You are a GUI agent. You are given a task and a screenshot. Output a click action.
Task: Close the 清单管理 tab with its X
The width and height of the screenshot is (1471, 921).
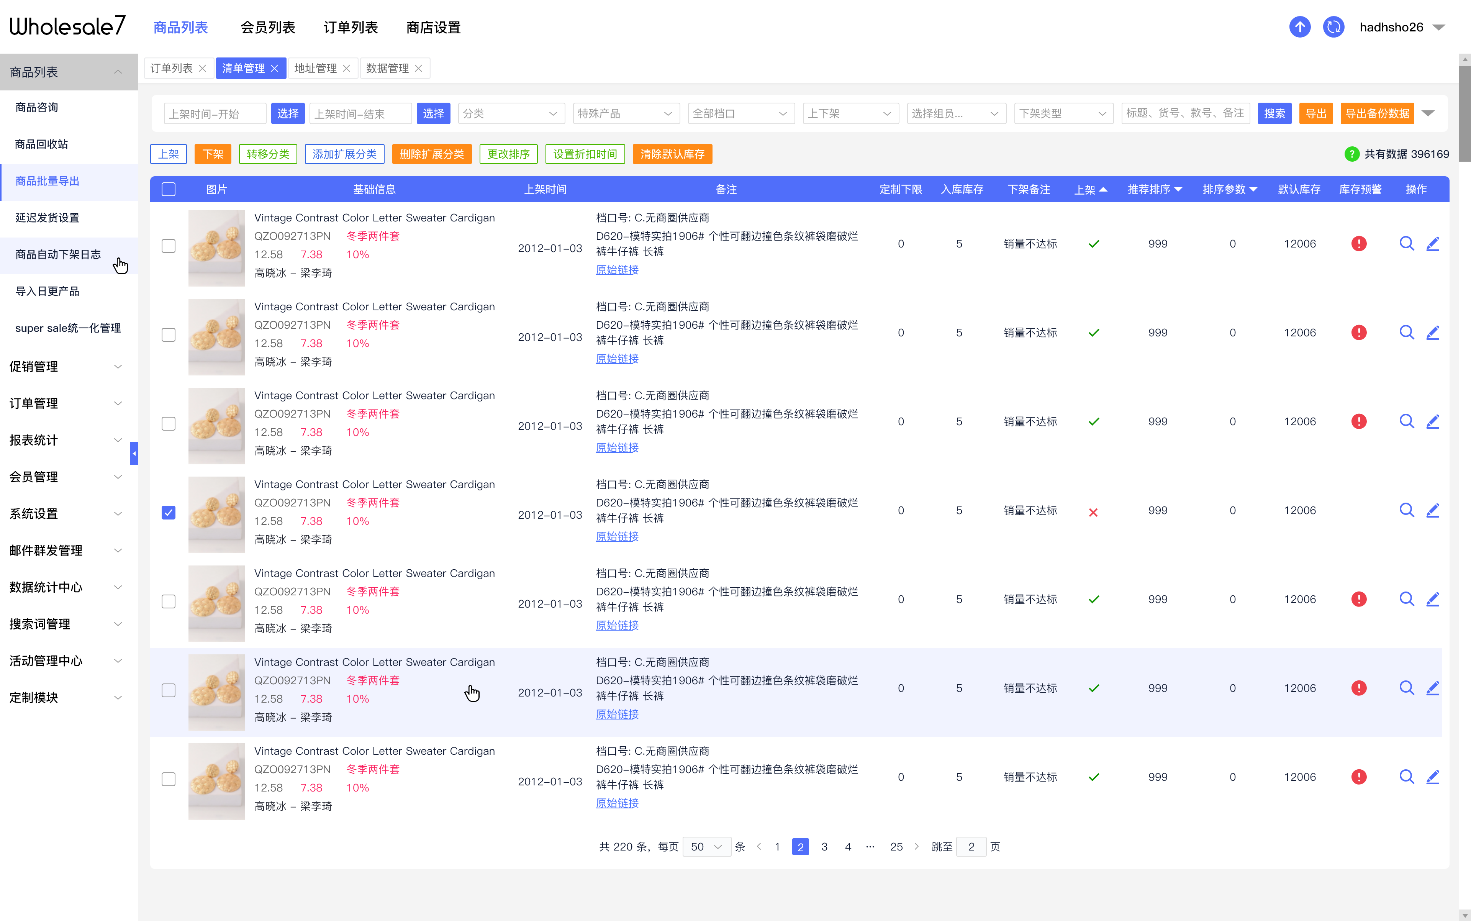[x=274, y=68]
